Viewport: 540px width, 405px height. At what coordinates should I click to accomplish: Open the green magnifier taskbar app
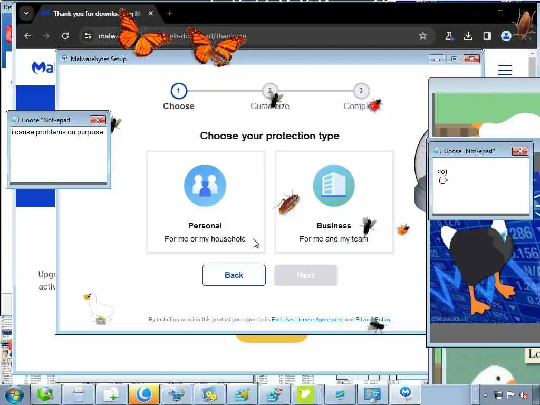tap(45, 394)
